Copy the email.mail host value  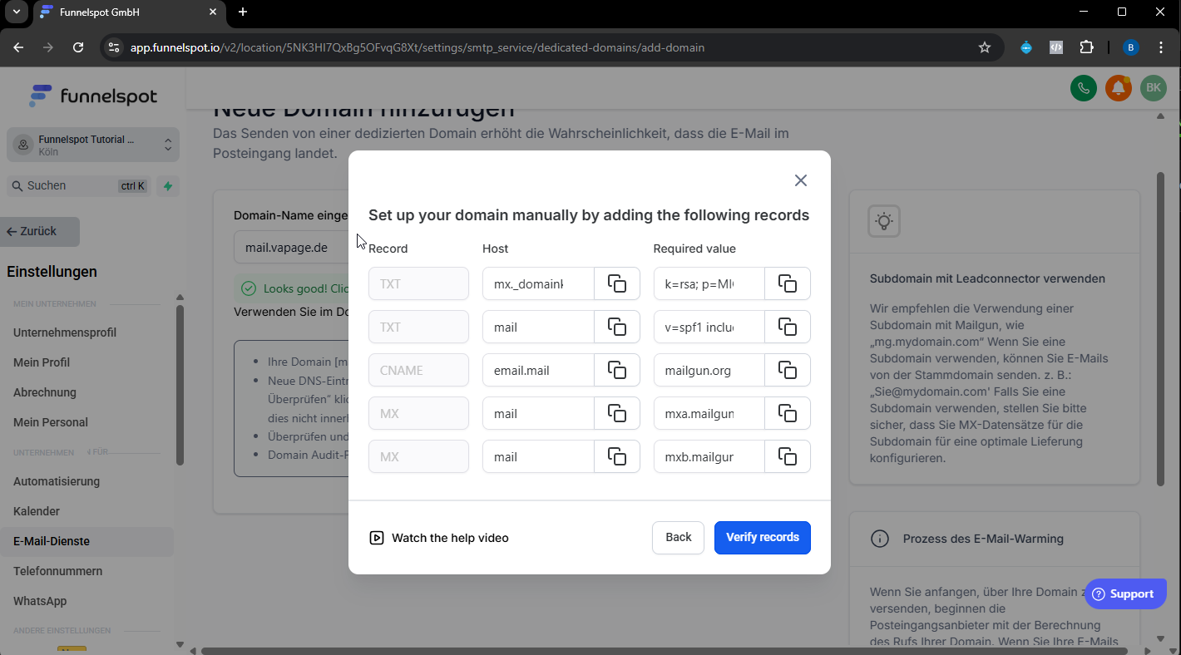[x=617, y=370]
